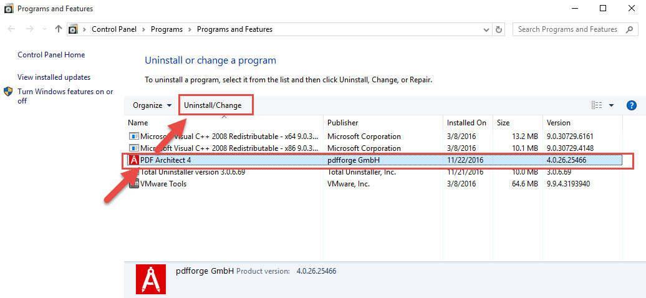The image size is (646, 298).
Task: Click the Windows features shield icon
Action: coord(8,92)
